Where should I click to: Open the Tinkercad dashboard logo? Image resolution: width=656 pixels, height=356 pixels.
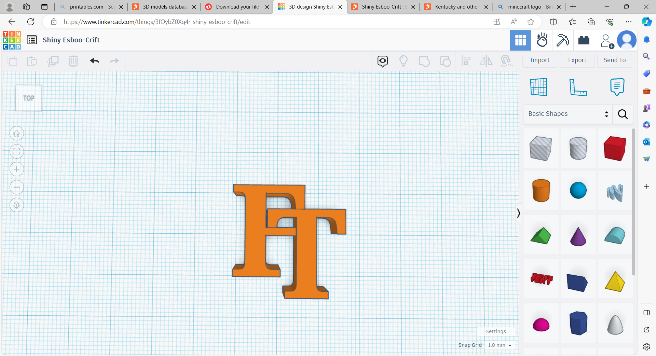click(12, 40)
